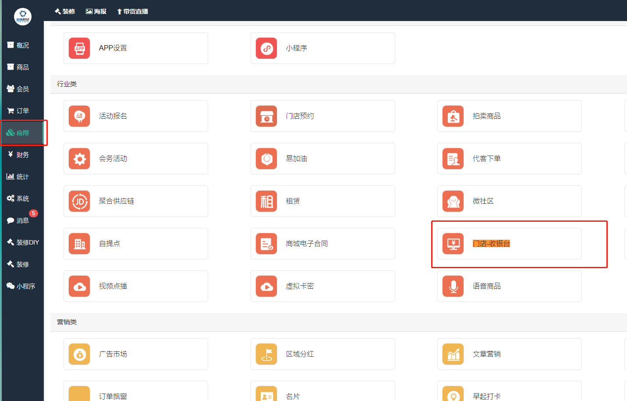Viewport: 627px width, 401px height.
Task: Select the 应用 sidebar item
Action: (22, 133)
